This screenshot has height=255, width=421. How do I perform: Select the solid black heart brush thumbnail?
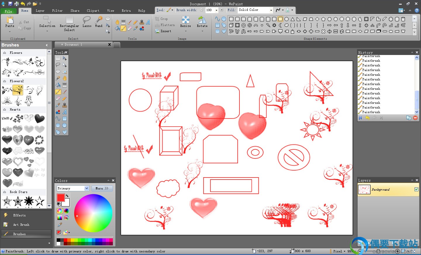[39, 118]
